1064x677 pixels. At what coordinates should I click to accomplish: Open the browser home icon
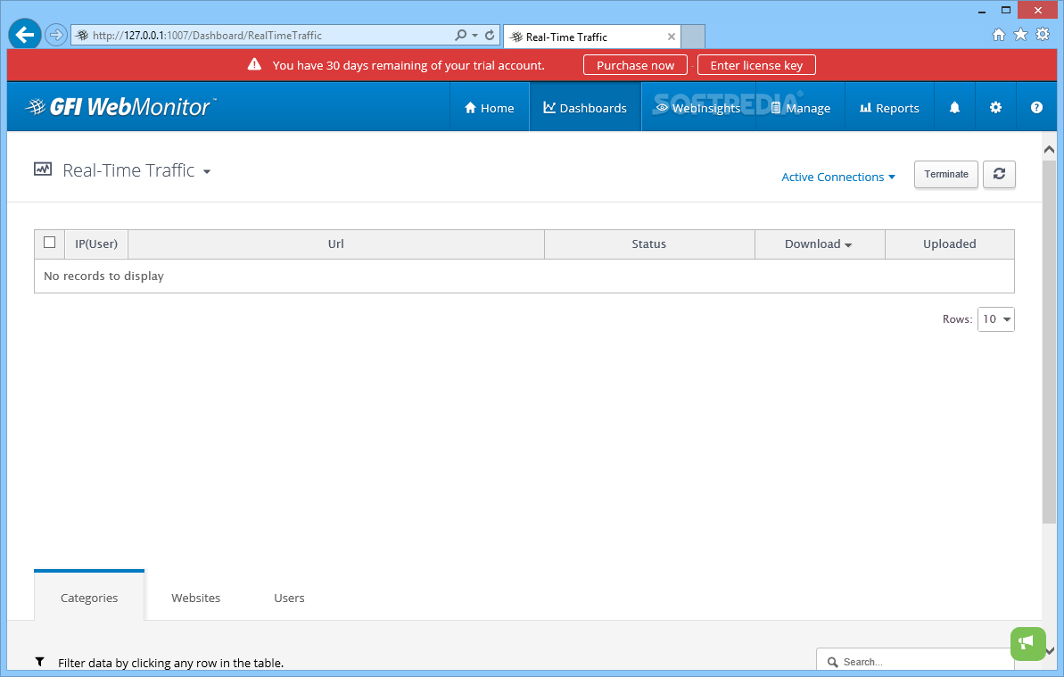click(x=999, y=35)
